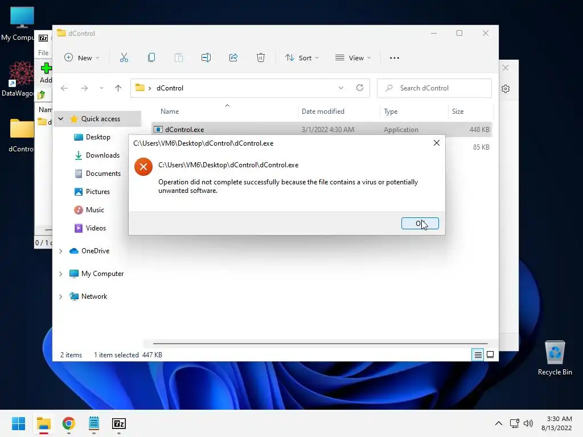The height and width of the screenshot is (437, 583).
Task: Select OneDrive in the navigation pane
Action: click(95, 251)
